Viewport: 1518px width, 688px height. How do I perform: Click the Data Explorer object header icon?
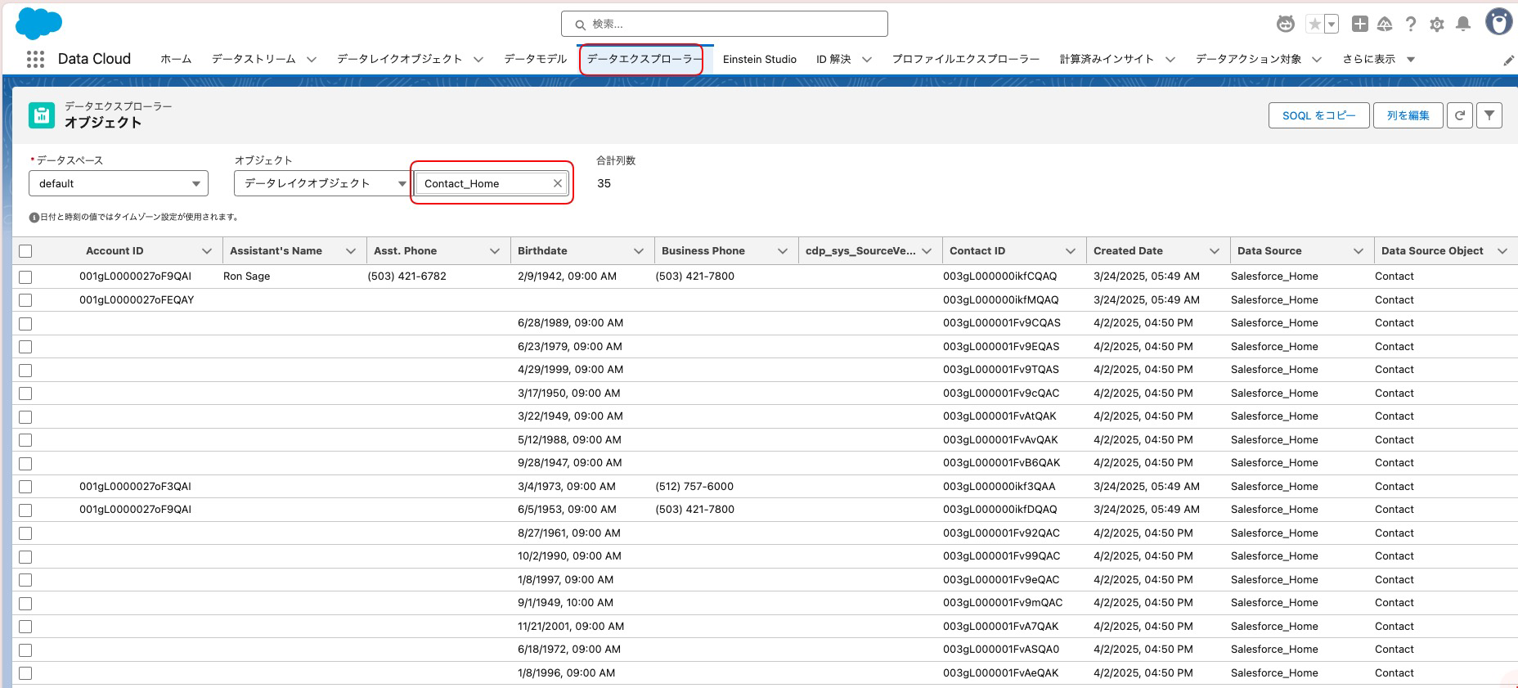pyautogui.click(x=42, y=115)
